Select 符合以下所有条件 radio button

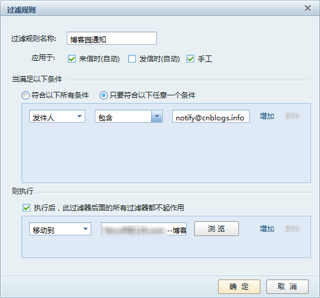click(26, 95)
